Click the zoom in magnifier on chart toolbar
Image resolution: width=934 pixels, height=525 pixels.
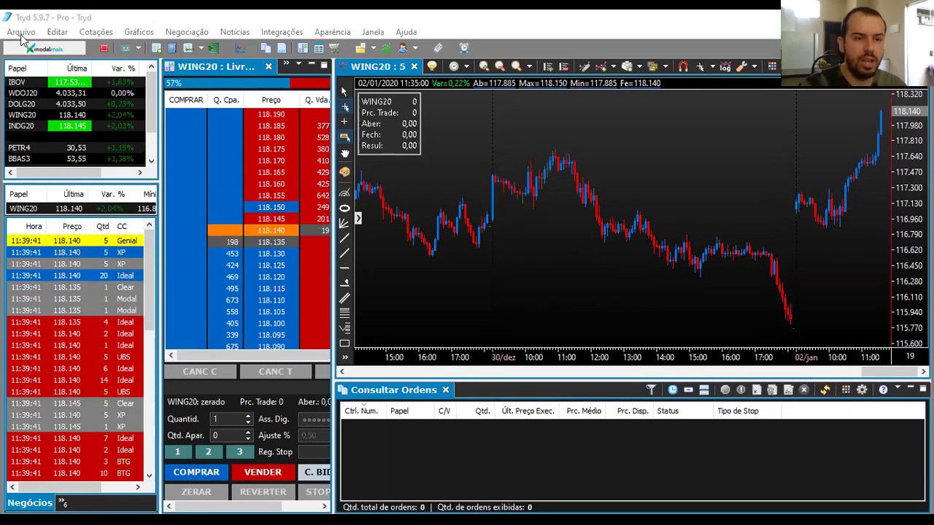(484, 66)
